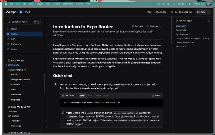Screen dimensions: 215x135
Task: Click Star Us on GitHub
Action: [x=181, y=12]
